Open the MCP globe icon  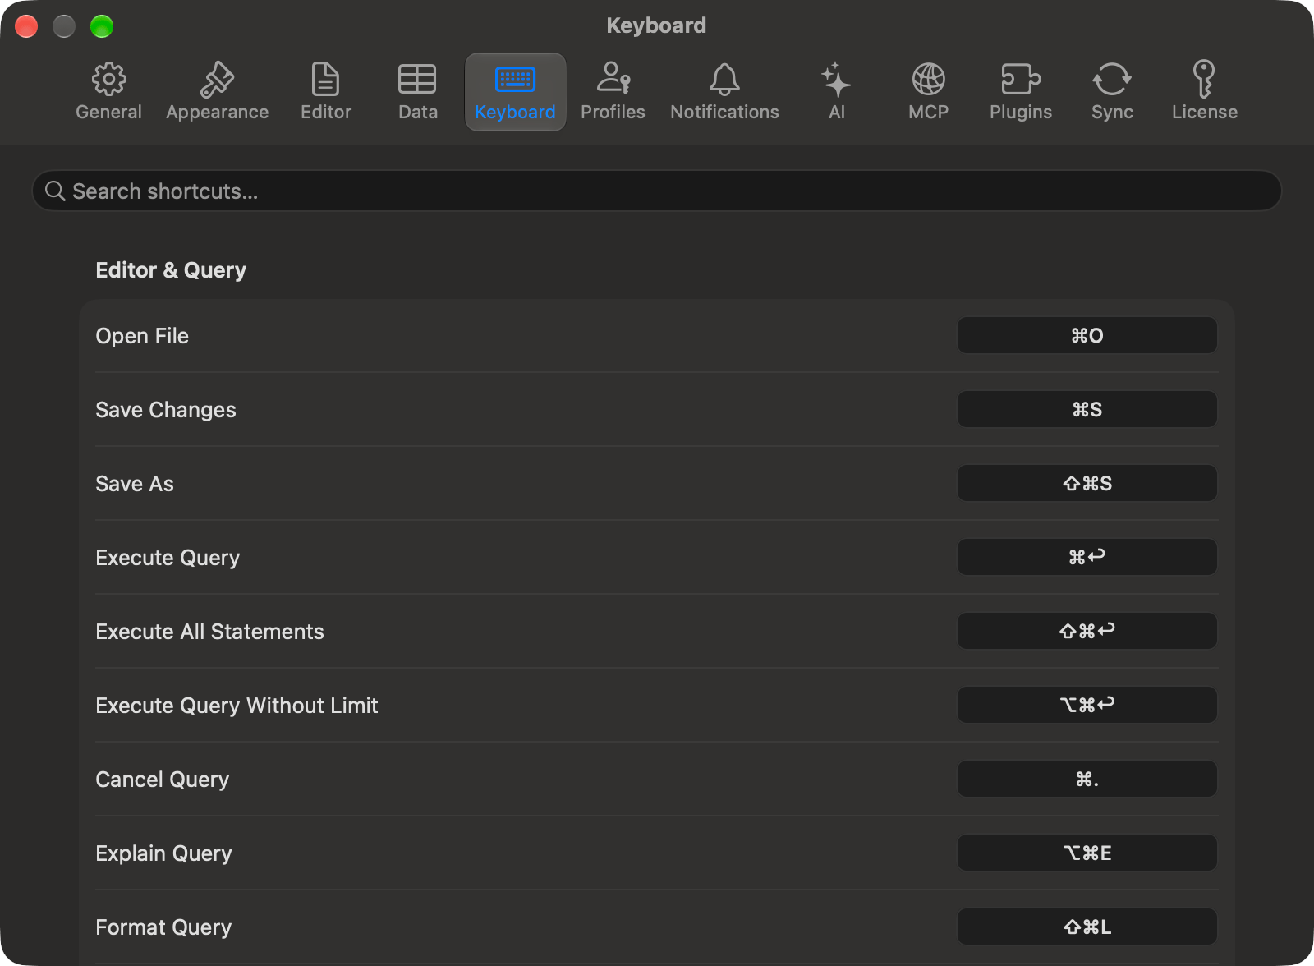coord(929,80)
